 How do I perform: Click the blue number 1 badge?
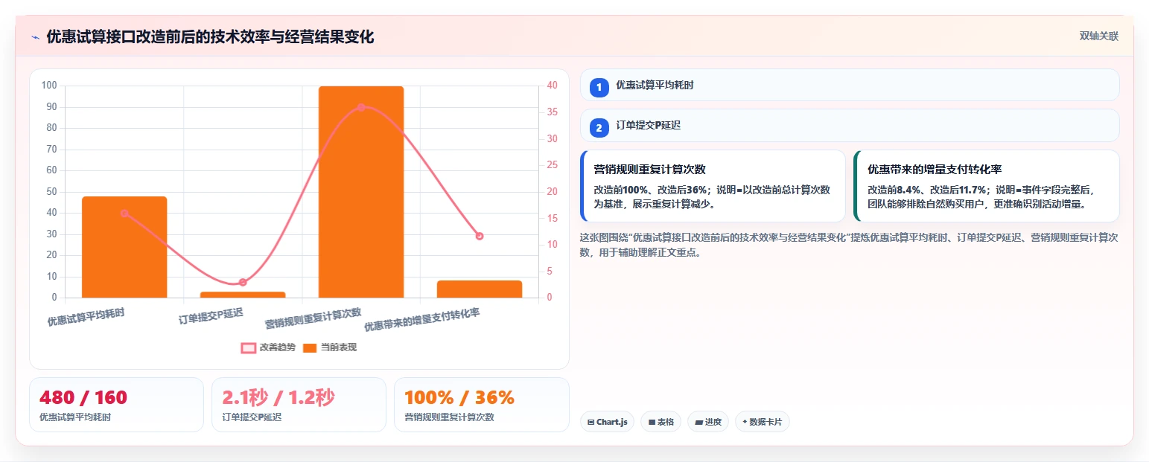tap(599, 88)
